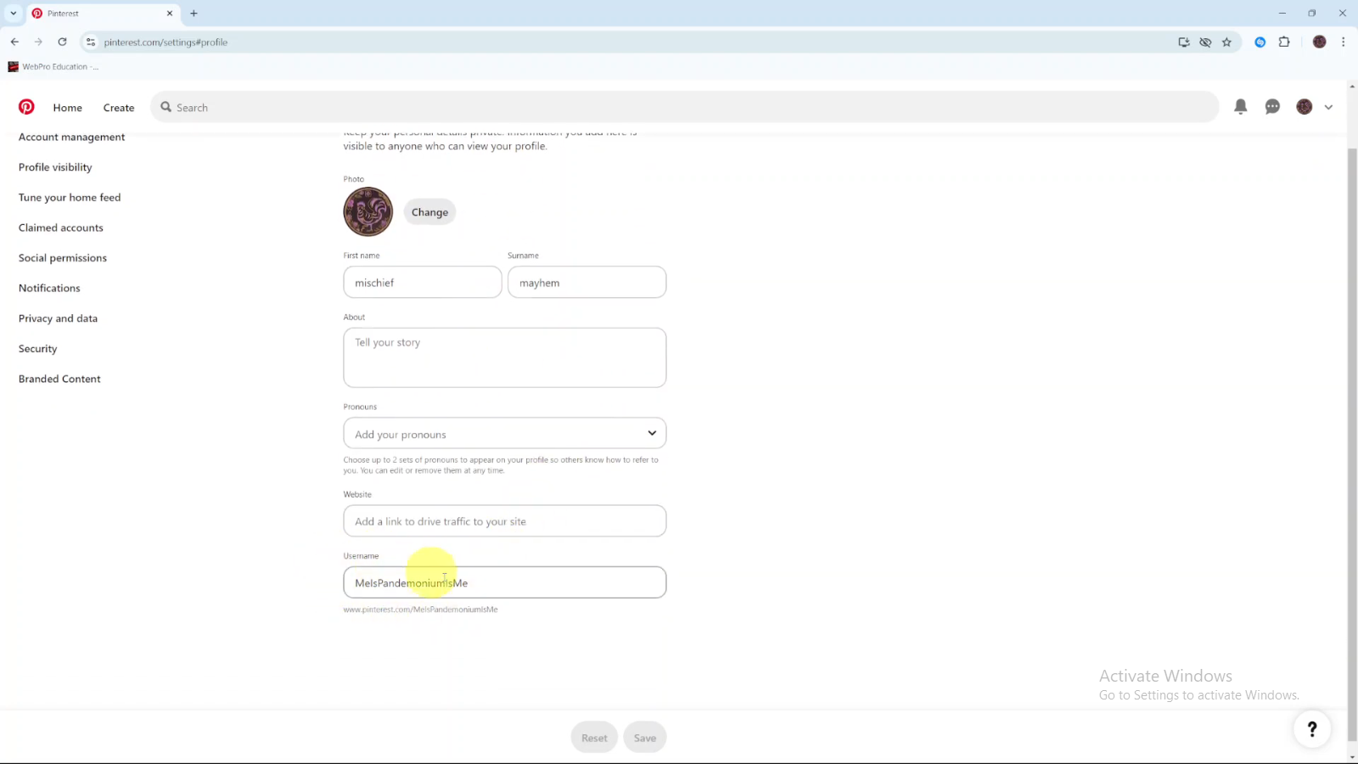Open the messages speech bubble icon
The width and height of the screenshot is (1358, 764).
1272,107
